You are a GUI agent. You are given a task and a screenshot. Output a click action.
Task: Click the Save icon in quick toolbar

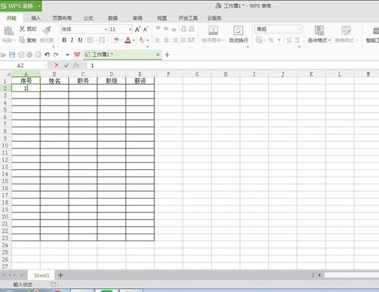click(x=12, y=55)
